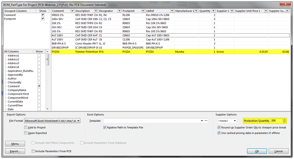Open the Designator column filter dropdown
The height and width of the screenshot is (159, 294).
(x=119, y=11)
